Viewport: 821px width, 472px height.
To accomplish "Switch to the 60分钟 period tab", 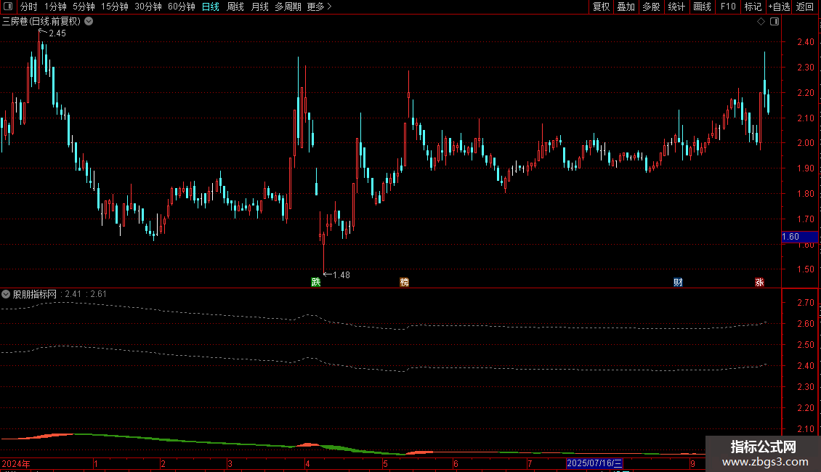I will pyautogui.click(x=181, y=7).
